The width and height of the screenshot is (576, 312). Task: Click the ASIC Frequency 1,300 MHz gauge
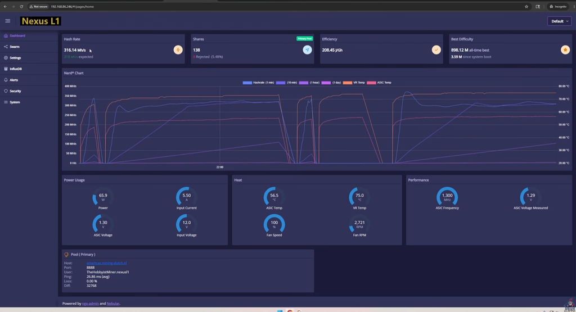tap(447, 197)
